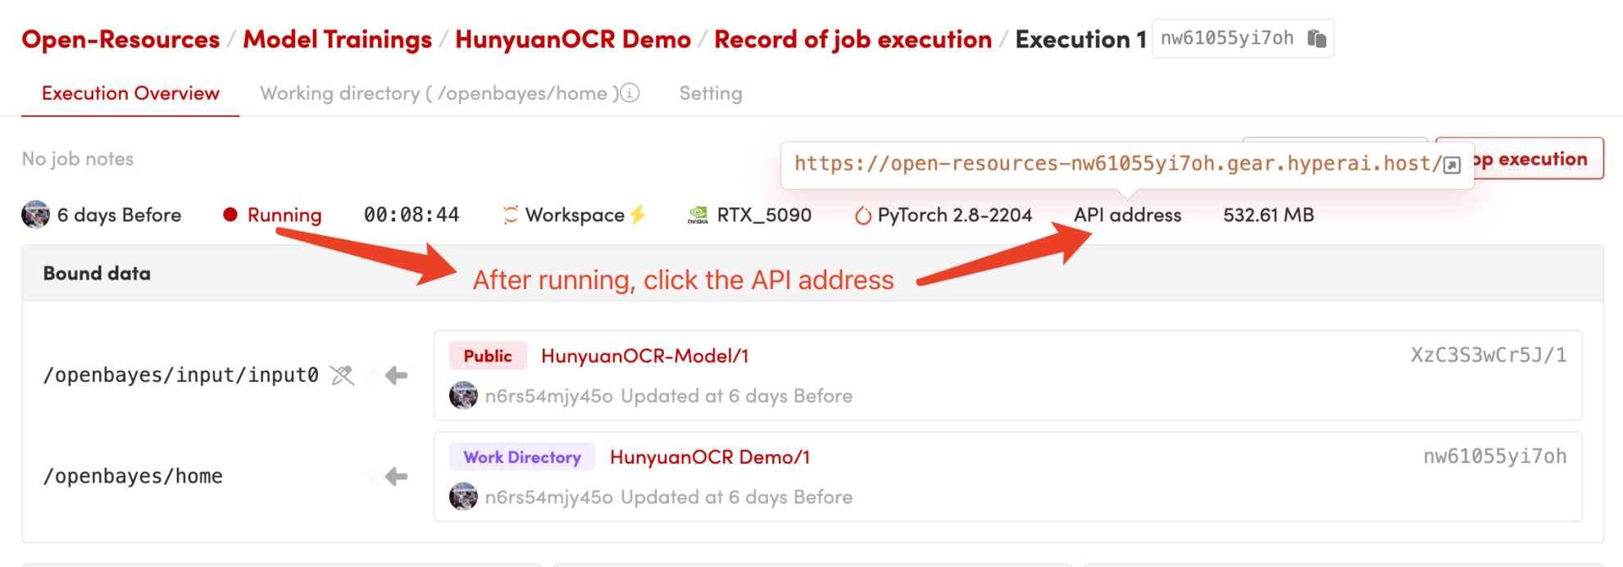The width and height of the screenshot is (1623, 567).
Task: Switch to the Setting tab
Action: click(x=710, y=93)
